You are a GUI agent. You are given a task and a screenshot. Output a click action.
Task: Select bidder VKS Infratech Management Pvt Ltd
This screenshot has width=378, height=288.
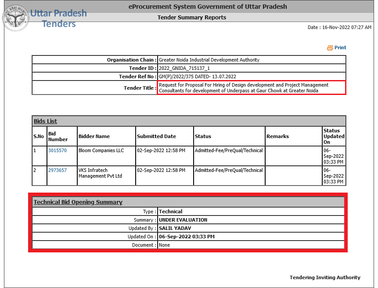100,173
